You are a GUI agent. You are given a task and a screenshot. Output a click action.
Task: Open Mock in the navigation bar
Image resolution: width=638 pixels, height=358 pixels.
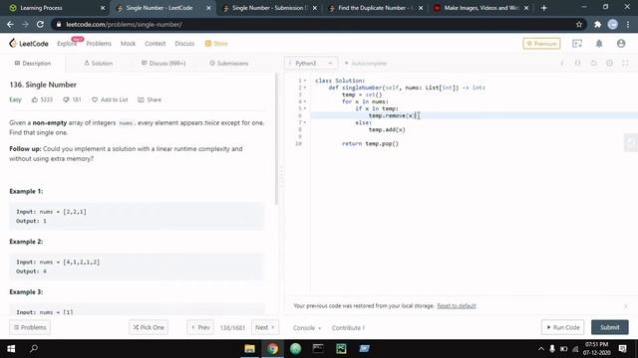click(128, 44)
